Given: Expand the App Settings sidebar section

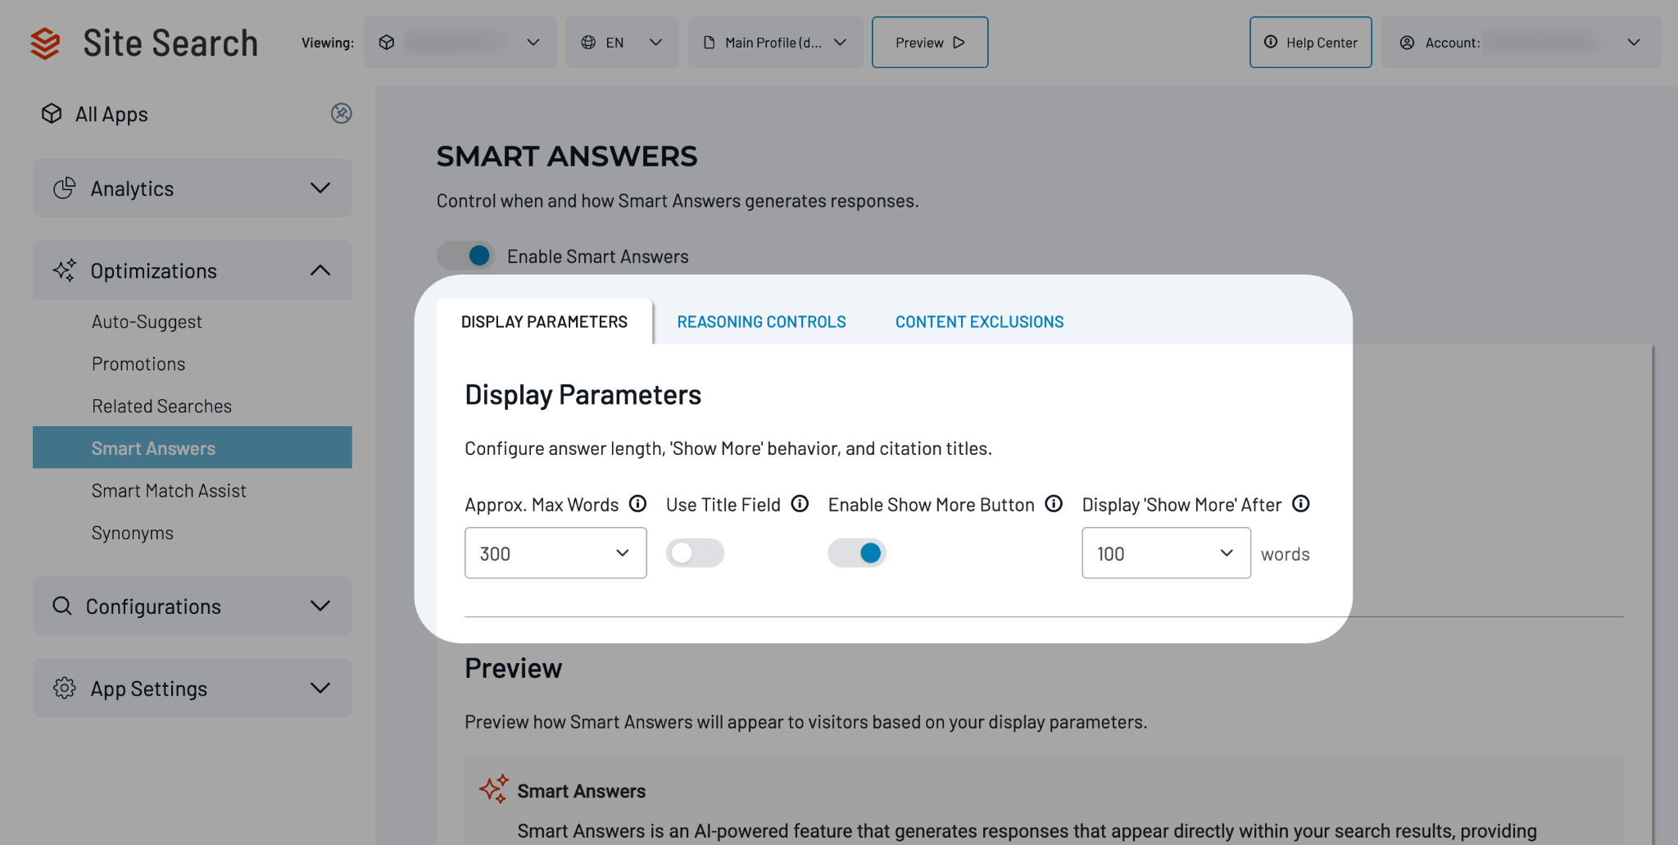Looking at the screenshot, I should (x=193, y=688).
